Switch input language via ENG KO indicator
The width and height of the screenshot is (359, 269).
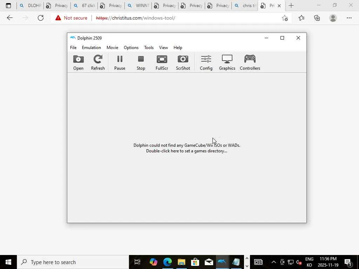tap(309, 262)
